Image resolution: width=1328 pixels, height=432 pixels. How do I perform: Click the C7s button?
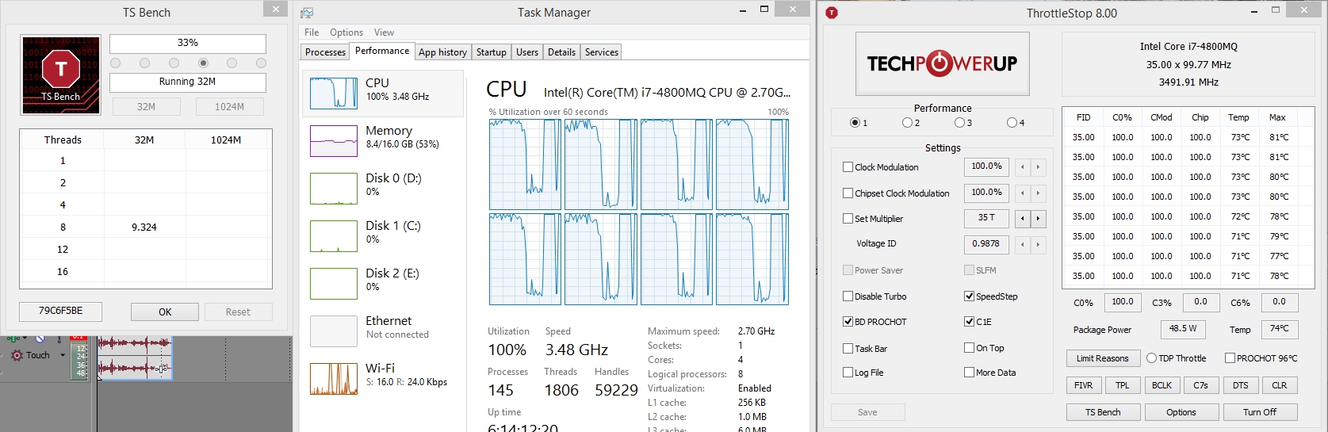1201,385
